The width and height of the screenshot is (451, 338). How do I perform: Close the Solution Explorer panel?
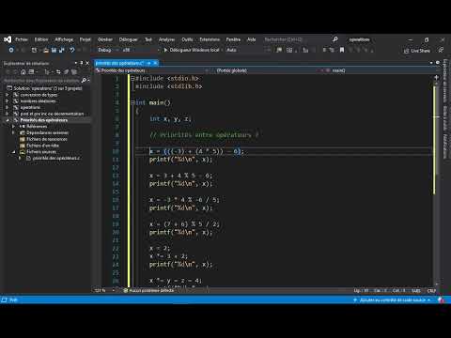coord(87,63)
